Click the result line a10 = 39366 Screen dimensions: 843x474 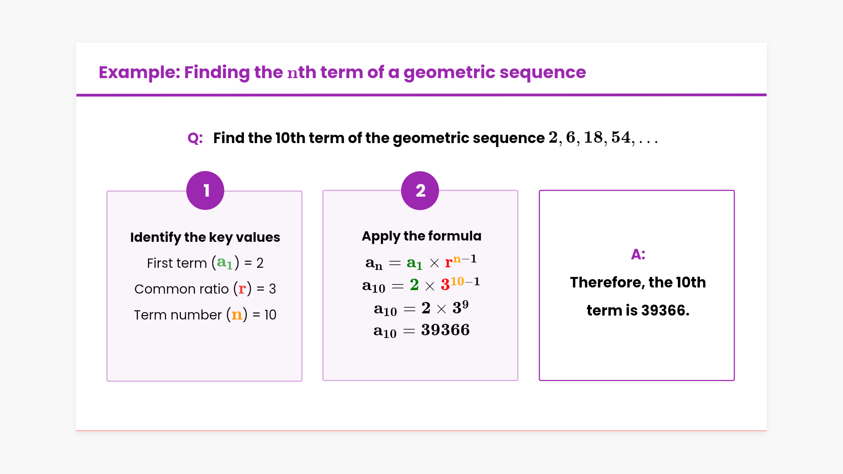pyautogui.click(x=421, y=330)
